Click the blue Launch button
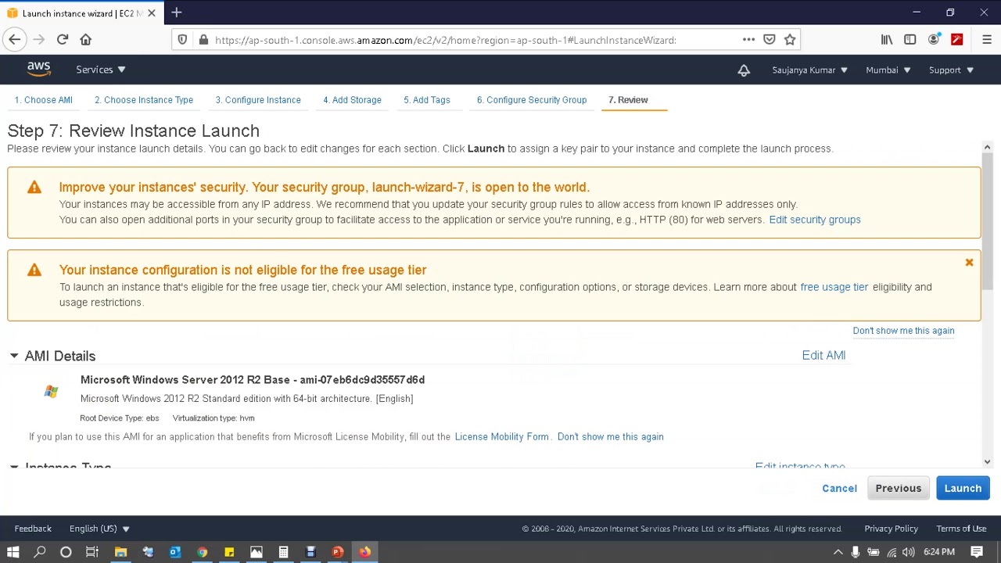The height and width of the screenshot is (563, 1001). [x=963, y=488]
